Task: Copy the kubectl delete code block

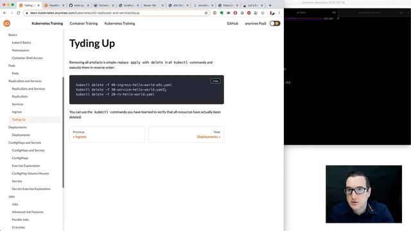Action: (x=216, y=81)
